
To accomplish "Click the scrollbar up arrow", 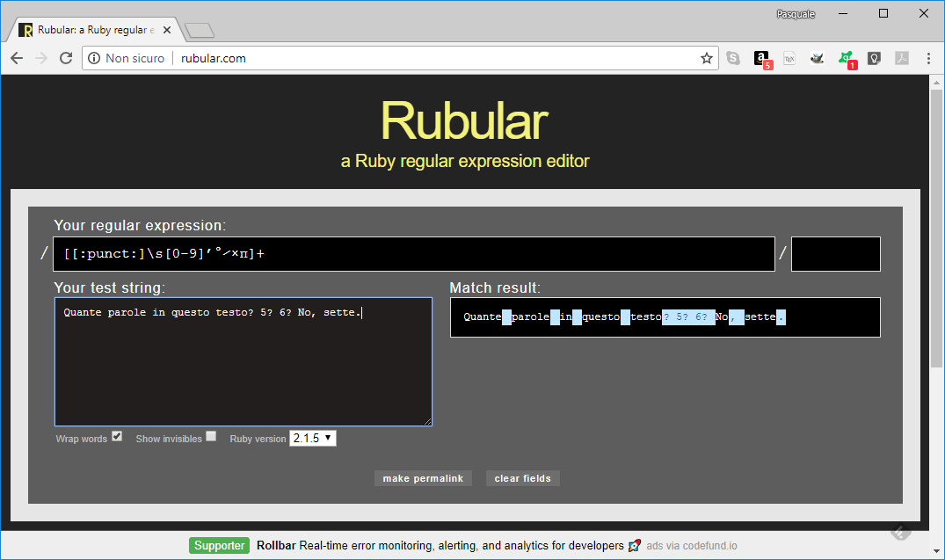I will [936, 82].
